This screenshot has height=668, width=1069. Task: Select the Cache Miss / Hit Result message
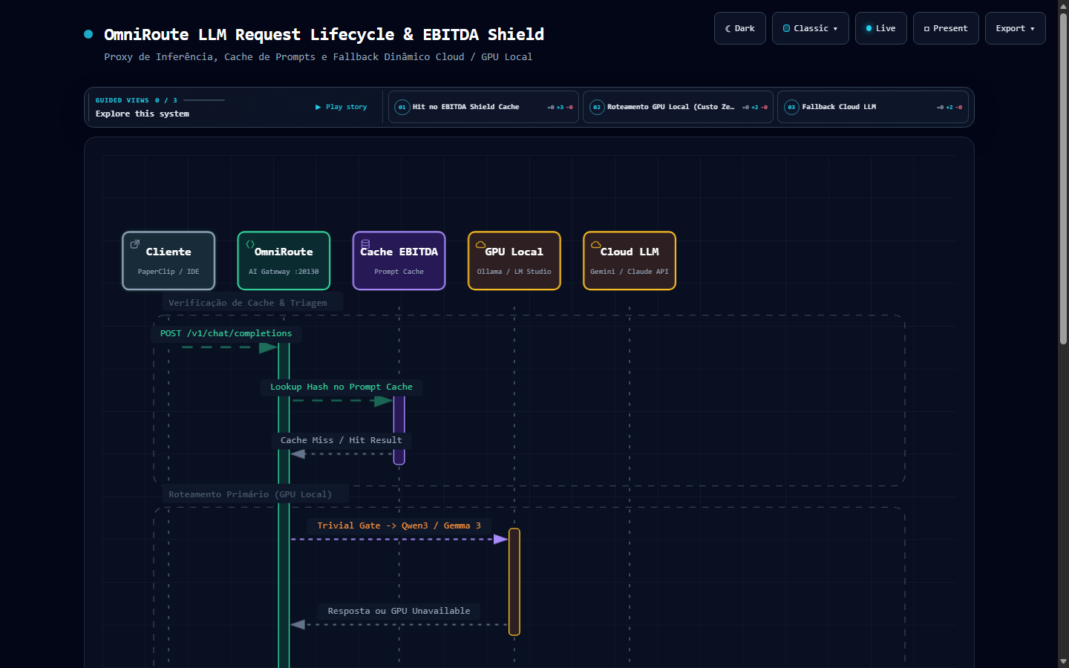(x=341, y=440)
